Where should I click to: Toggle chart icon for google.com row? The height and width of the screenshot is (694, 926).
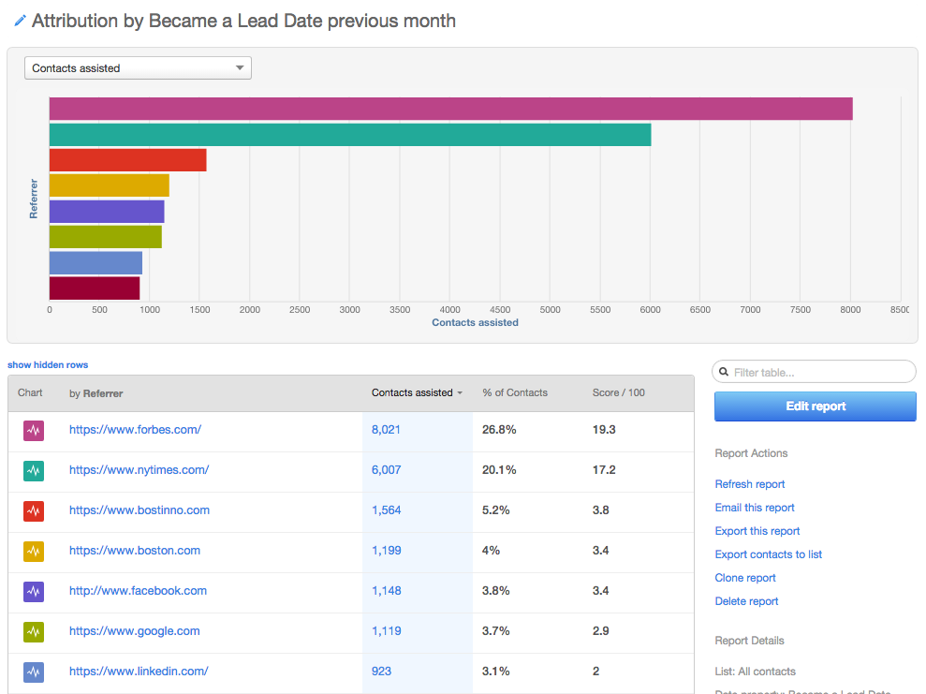34,631
